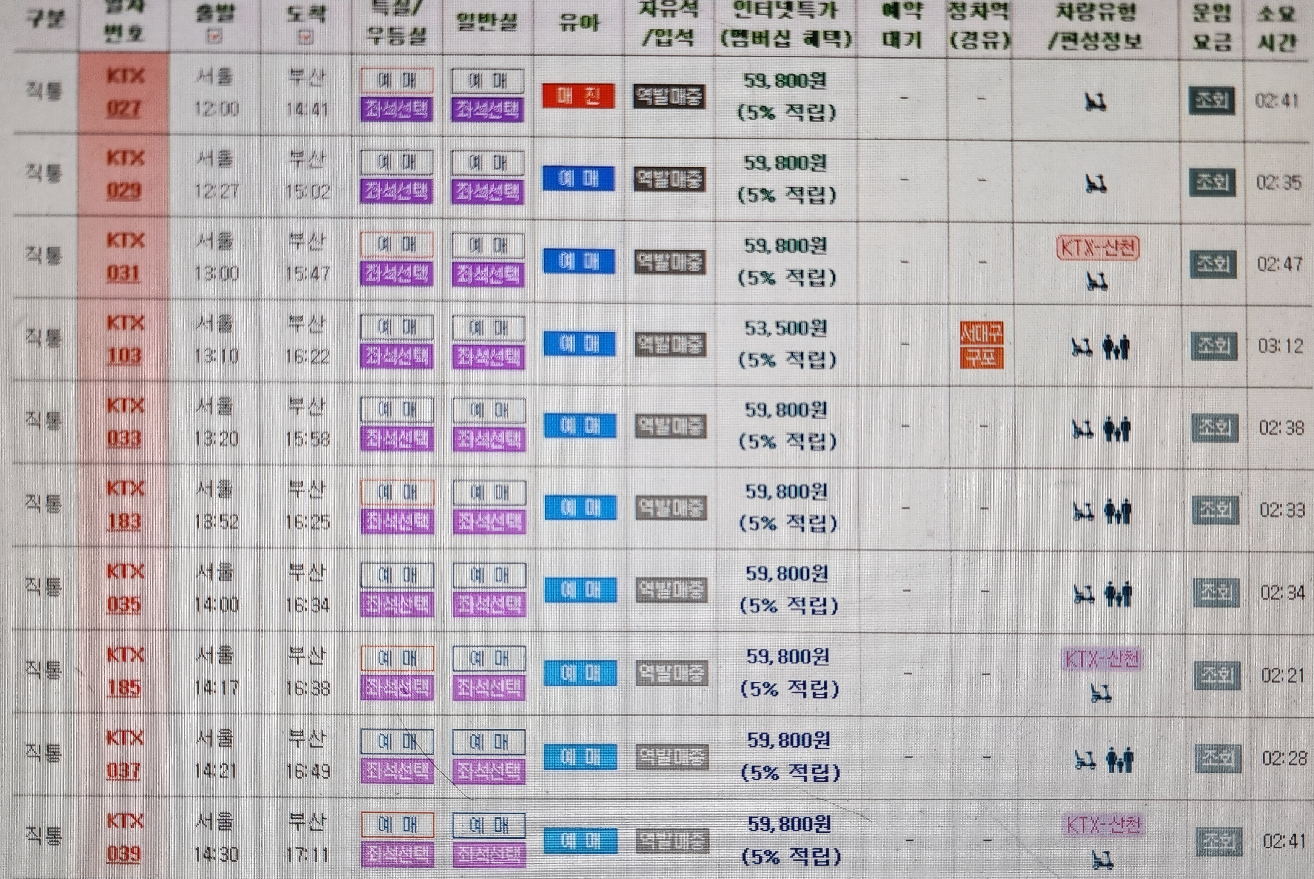Click the red KTX-산천 badge in 031 row
The height and width of the screenshot is (879, 1314).
1097,248
